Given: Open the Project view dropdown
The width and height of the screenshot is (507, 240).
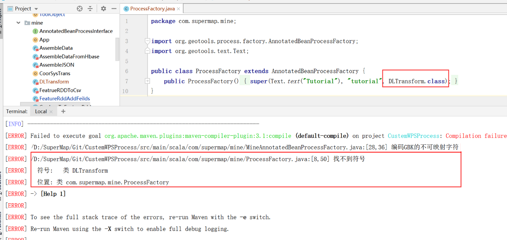Looking at the screenshot, I should (36, 9).
